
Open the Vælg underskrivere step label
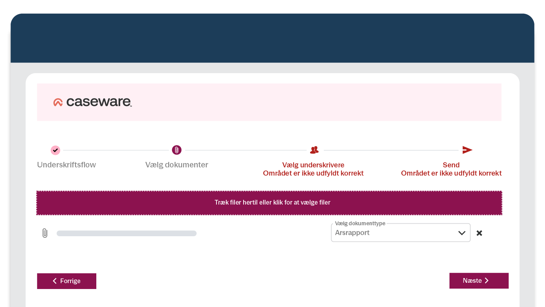pyautogui.click(x=313, y=165)
